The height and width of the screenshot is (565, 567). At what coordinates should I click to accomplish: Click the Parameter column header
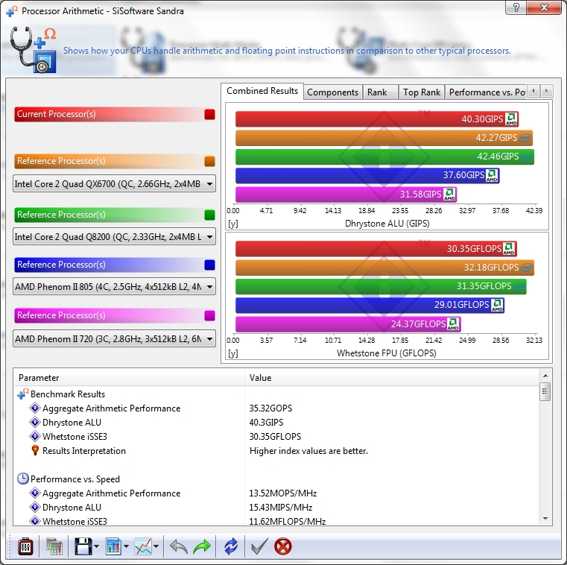[x=129, y=378]
